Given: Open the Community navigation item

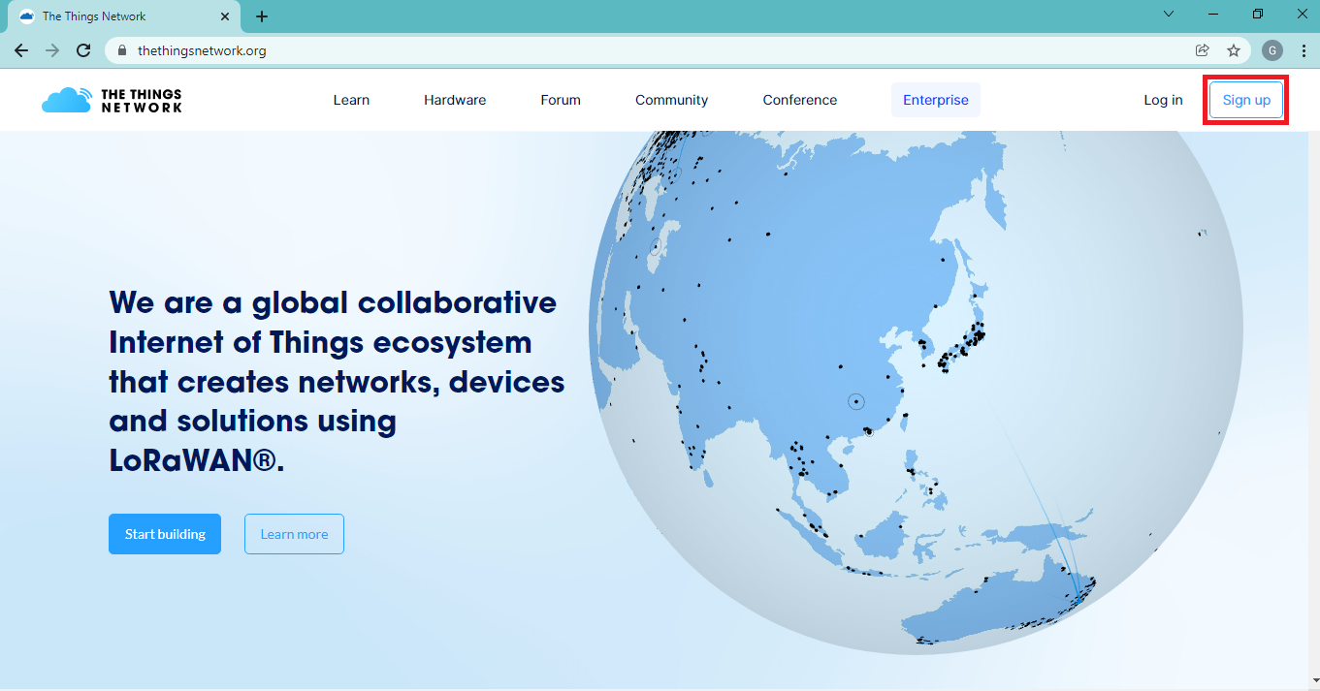Looking at the screenshot, I should point(671,100).
